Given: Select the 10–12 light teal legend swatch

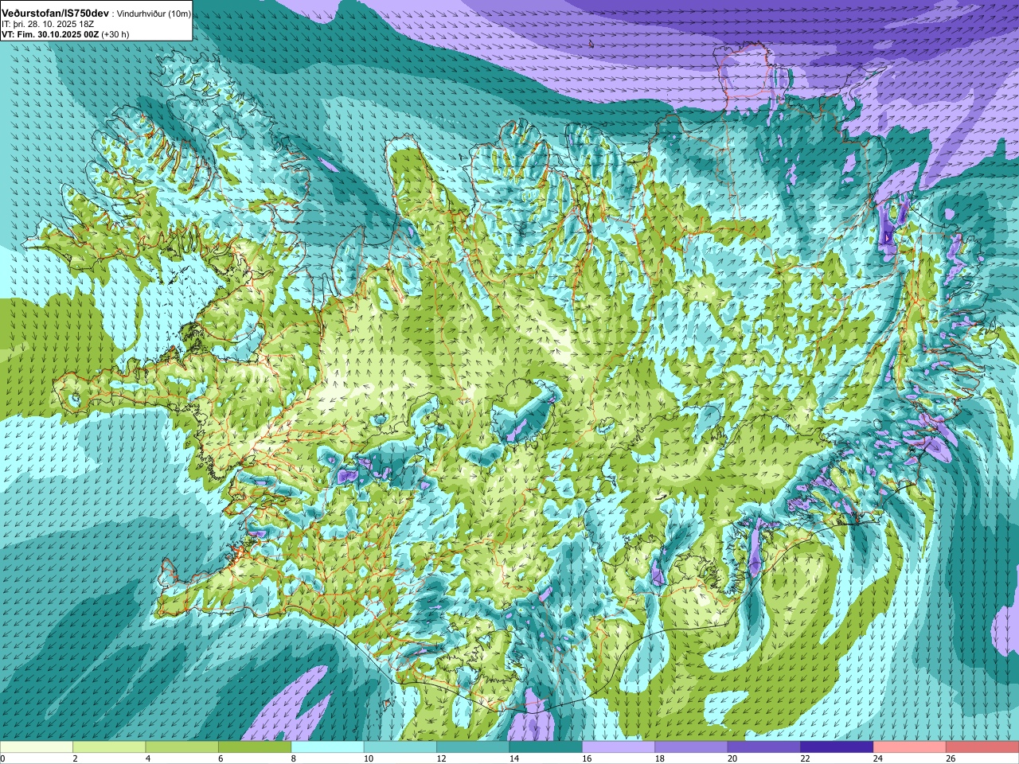Looking at the screenshot, I should [x=400, y=747].
